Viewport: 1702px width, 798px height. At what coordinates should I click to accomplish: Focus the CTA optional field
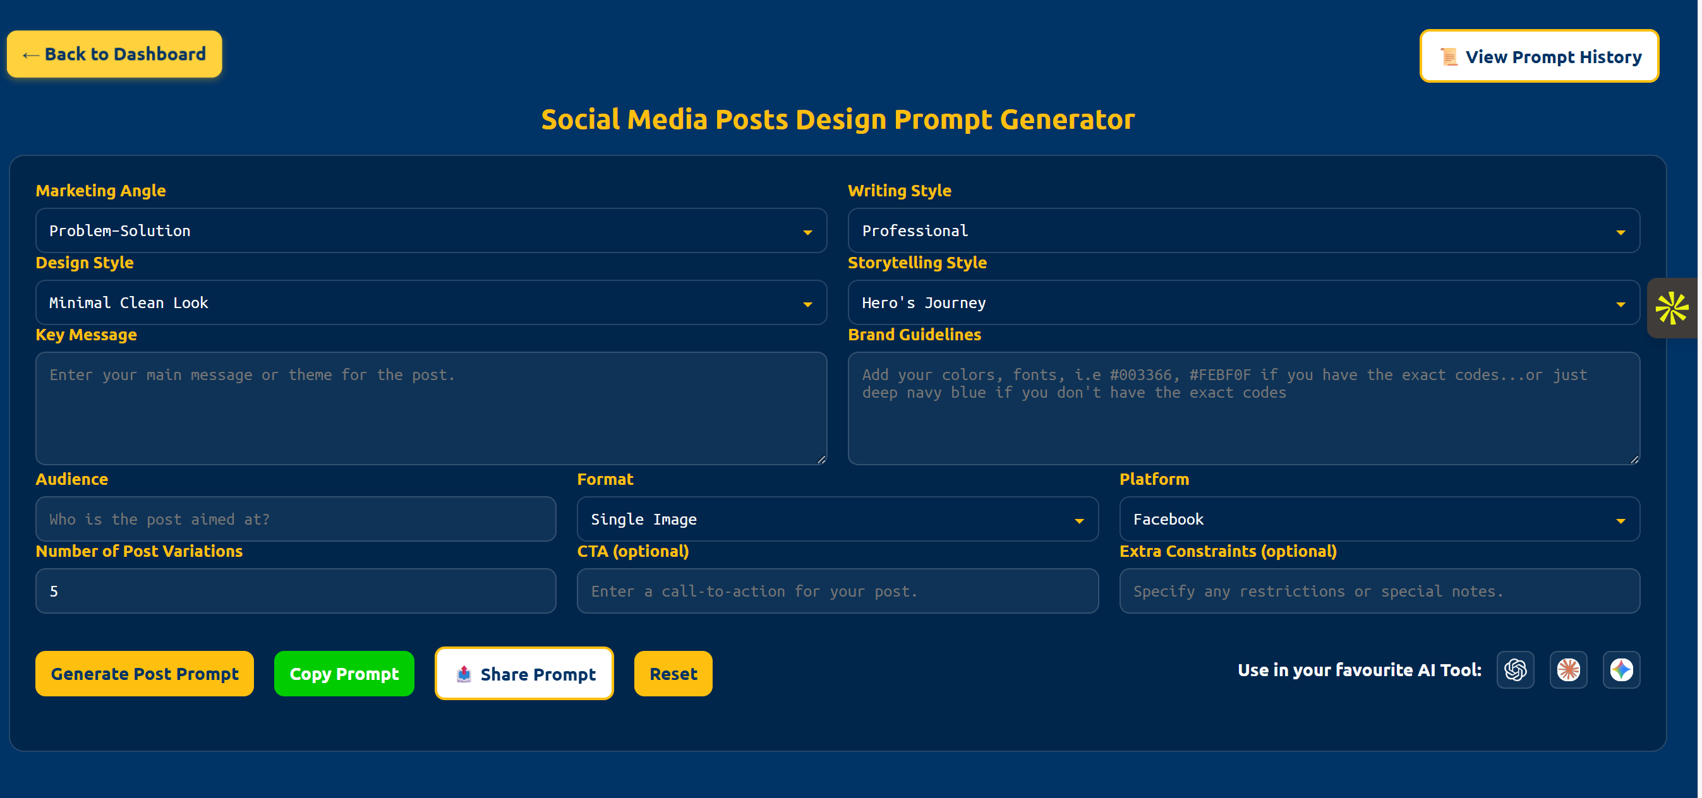[x=836, y=592]
